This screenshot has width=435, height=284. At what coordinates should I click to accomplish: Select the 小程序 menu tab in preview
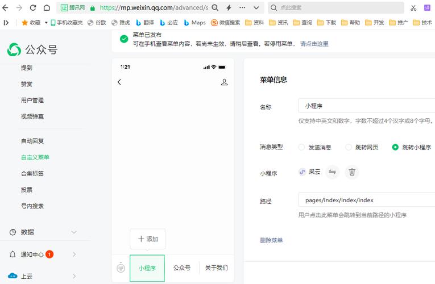[147, 268]
